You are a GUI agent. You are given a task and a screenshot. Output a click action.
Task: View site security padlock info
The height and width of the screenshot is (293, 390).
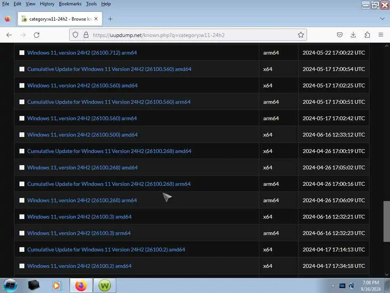coord(86,35)
